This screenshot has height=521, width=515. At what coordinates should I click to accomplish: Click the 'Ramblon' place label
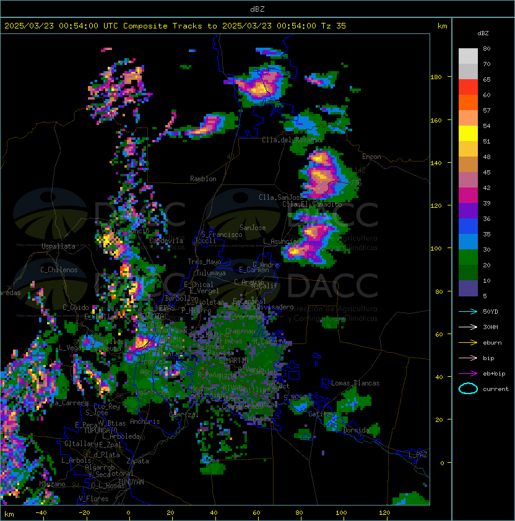click(x=203, y=179)
